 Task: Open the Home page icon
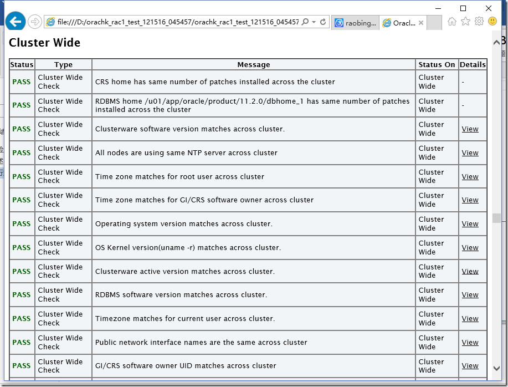tap(452, 22)
